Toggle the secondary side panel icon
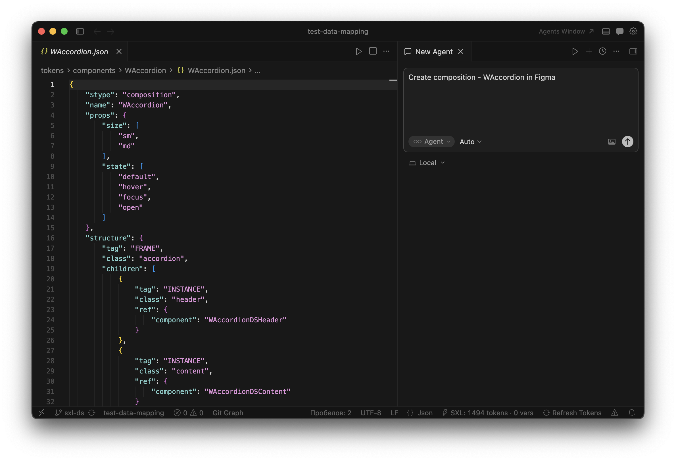This screenshot has width=676, height=461. tap(633, 51)
